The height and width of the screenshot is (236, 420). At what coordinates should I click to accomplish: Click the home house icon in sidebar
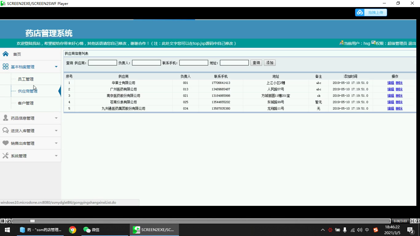tap(6, 54)
